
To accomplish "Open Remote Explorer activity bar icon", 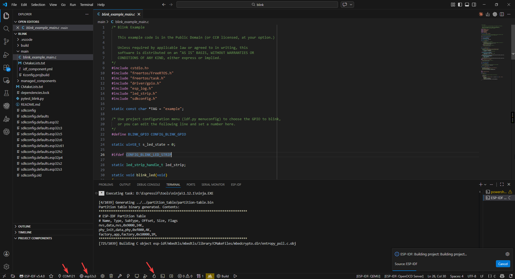I will click(x=6, y=80).
